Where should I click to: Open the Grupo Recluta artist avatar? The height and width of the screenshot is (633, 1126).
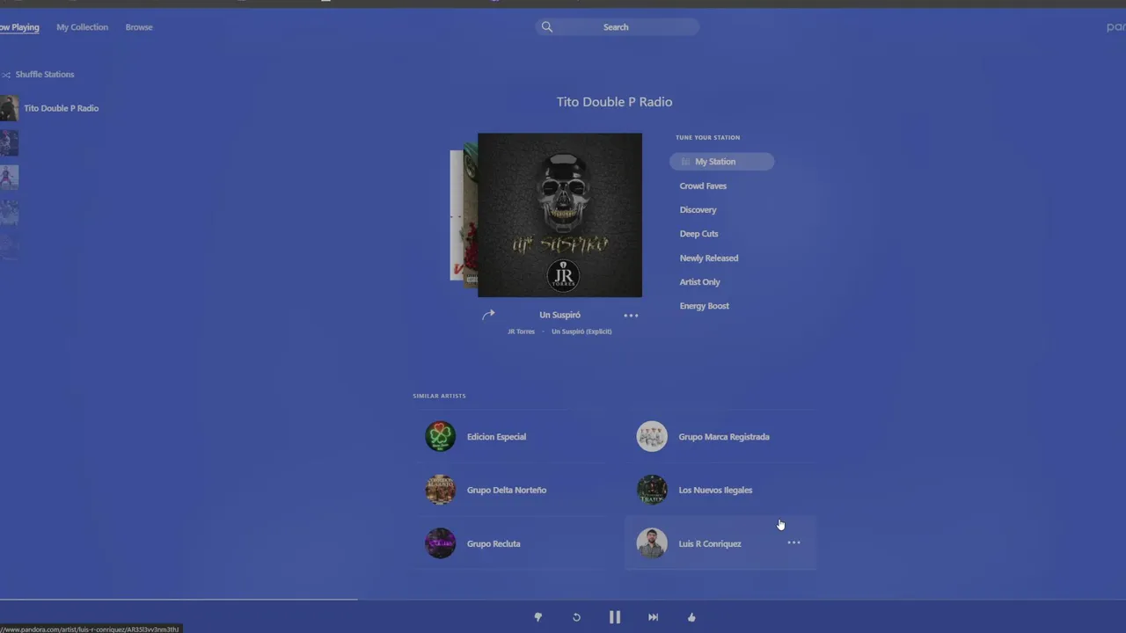click(441, 543)
